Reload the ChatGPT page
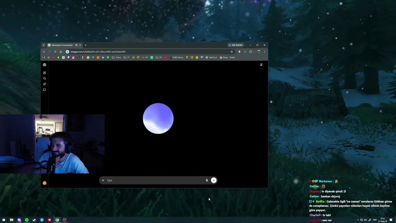Viewport: 396px width, 223px height. coord(55,52)
